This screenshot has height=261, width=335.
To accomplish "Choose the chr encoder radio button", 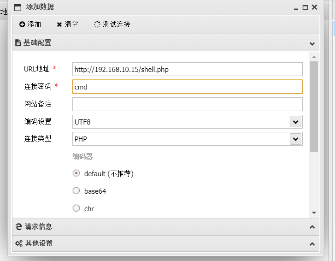I will click(76, 208).
